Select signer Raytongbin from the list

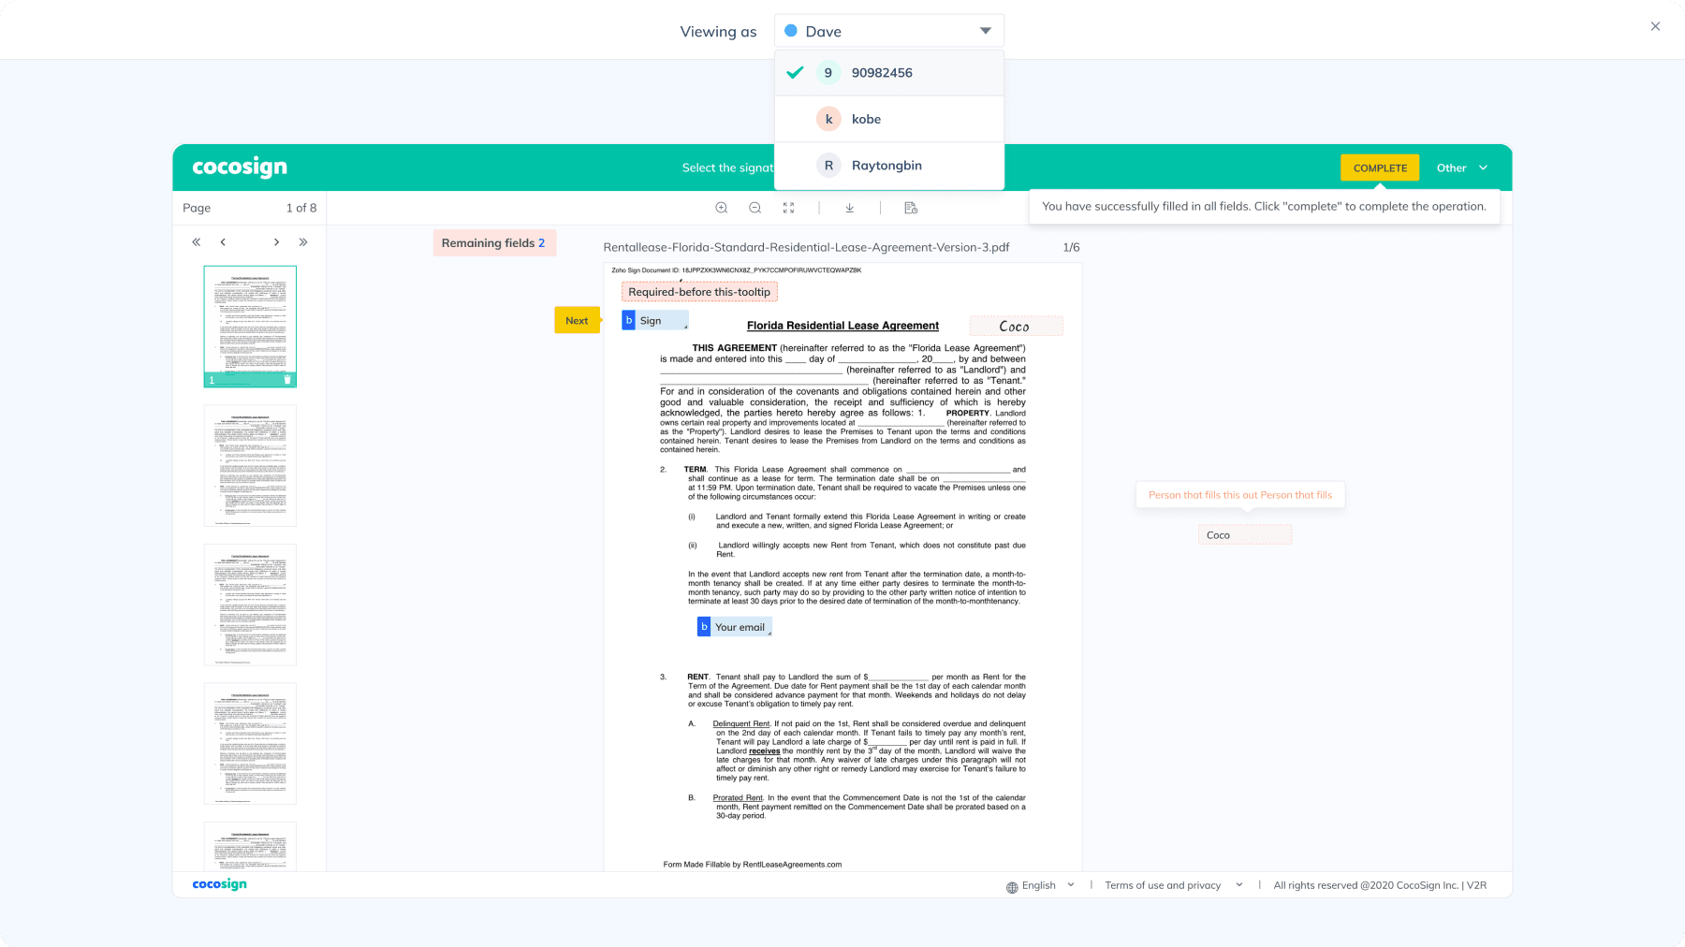click(x=886, y=165)
